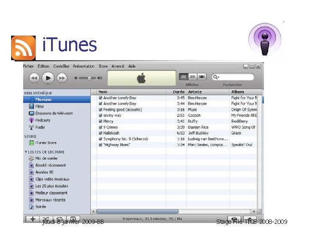Viewport: 309px width, 232px height.
Task: Click the Podcasts icon in sidebar
Action: (x=31, y=120)
